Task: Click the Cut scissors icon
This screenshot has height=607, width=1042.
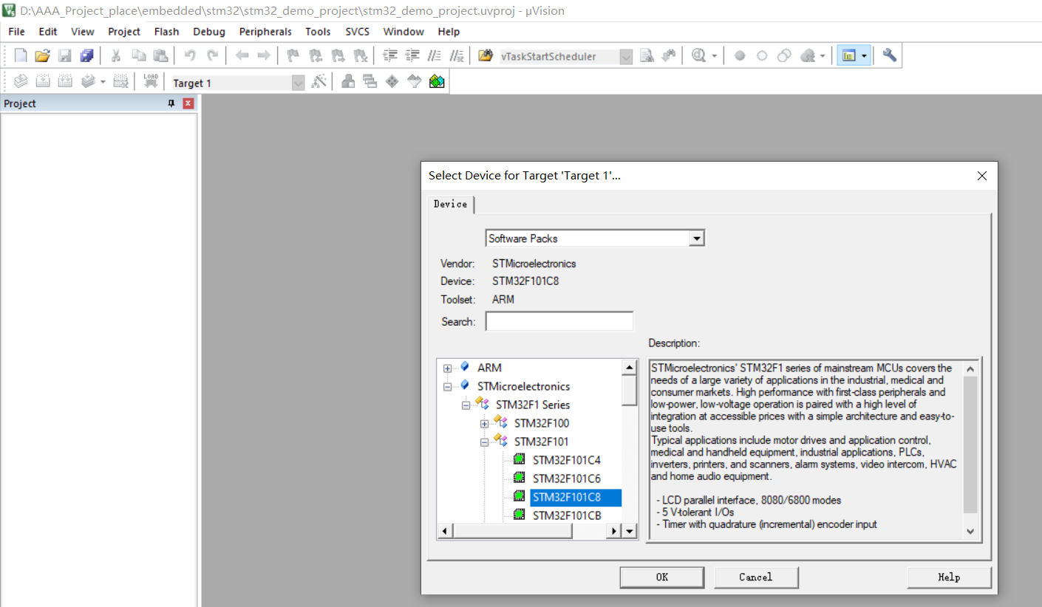Action: [116, 56]
